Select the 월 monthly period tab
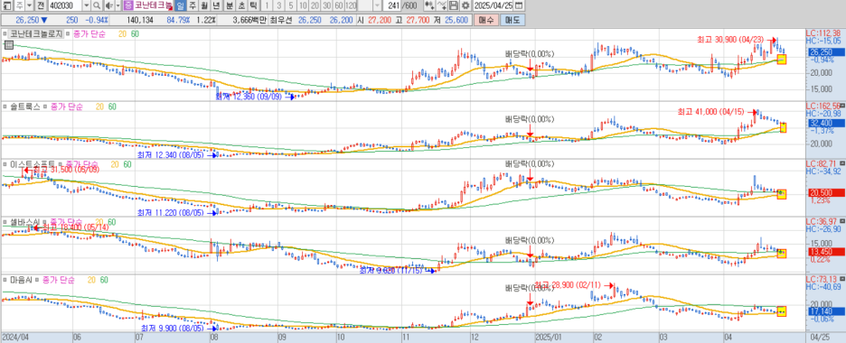Image resolution: width=846 pixels, height=343 pixels. coord(203,6)
